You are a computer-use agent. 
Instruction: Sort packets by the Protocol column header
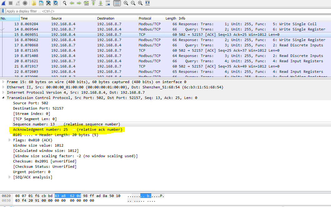click(151, 18)
